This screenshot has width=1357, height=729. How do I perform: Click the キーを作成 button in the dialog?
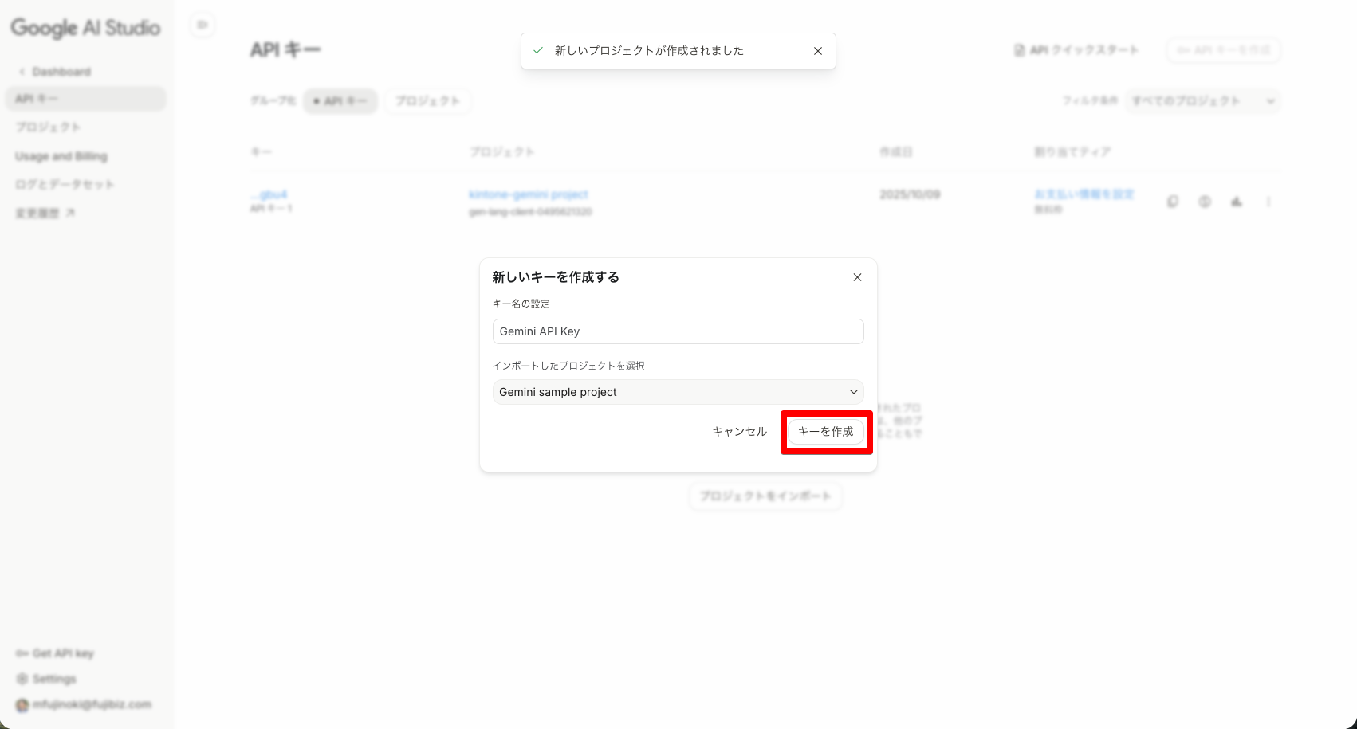click(825, 431)
